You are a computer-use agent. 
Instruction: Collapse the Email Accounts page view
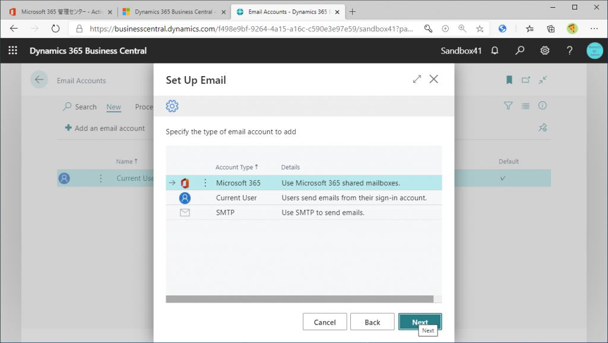coord(543,80)
